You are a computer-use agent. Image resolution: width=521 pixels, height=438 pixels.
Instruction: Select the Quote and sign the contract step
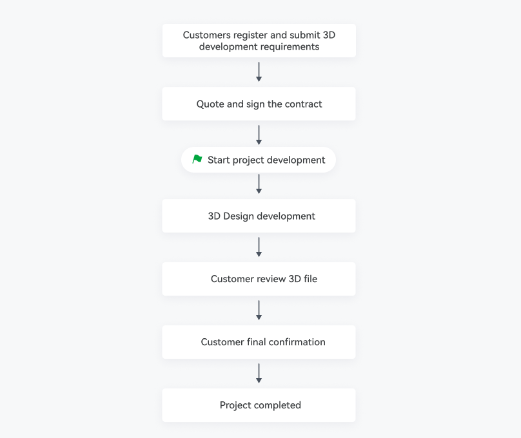[259, 104]
